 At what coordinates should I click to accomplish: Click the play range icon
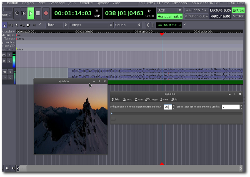(x=23, y=13)
